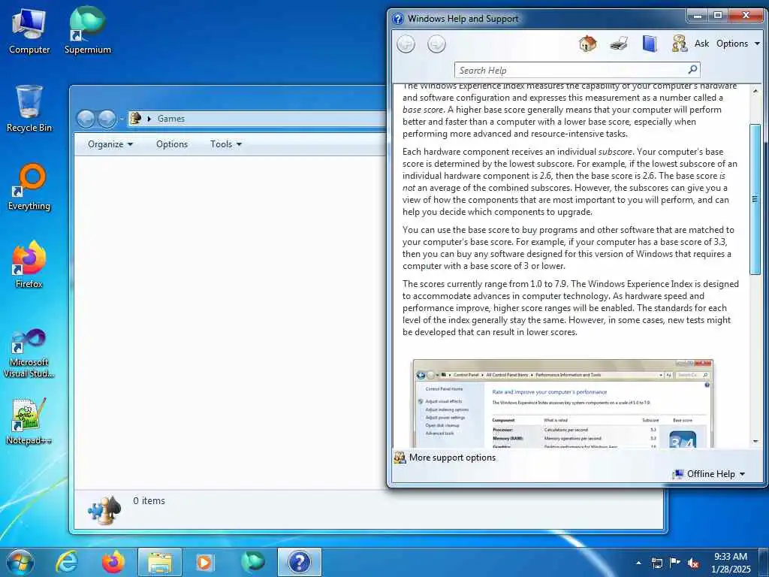Screen dimensions: 769x577
Task: Select Microsoft Visual Studio desktop shortcut
Action: tap(29, 353)
